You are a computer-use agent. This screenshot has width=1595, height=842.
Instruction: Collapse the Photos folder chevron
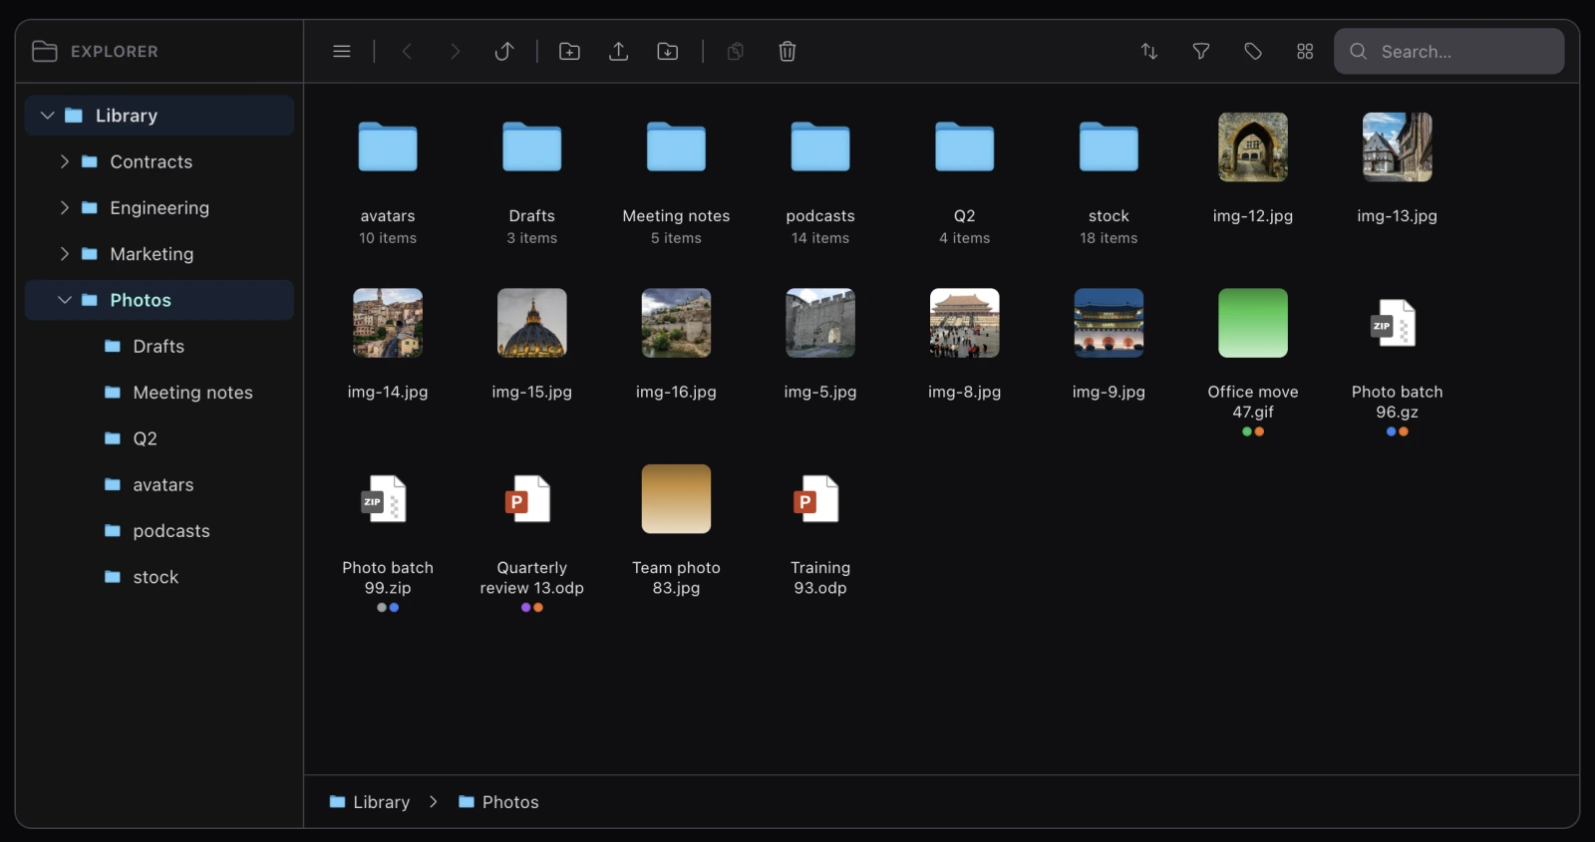click(65, 300)
